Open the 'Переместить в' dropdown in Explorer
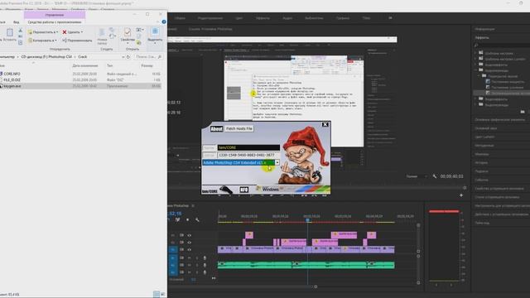The height and width of the screenshot is (298, 530). click(42, 32)
